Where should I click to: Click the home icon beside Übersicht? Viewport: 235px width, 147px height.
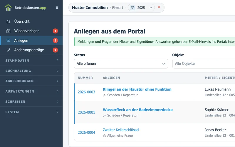coord(9,21)
